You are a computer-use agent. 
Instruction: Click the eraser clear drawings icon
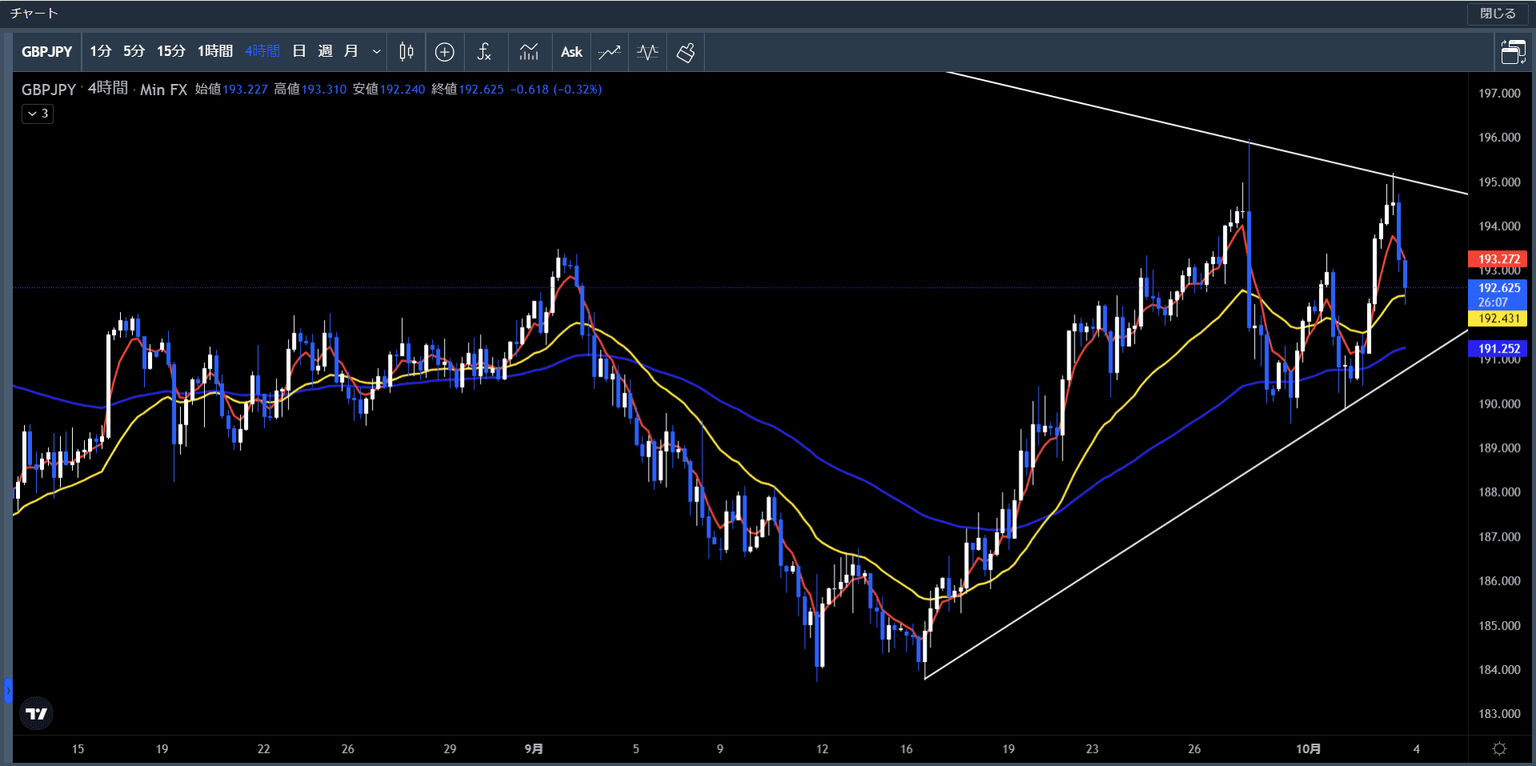point(686,52)
